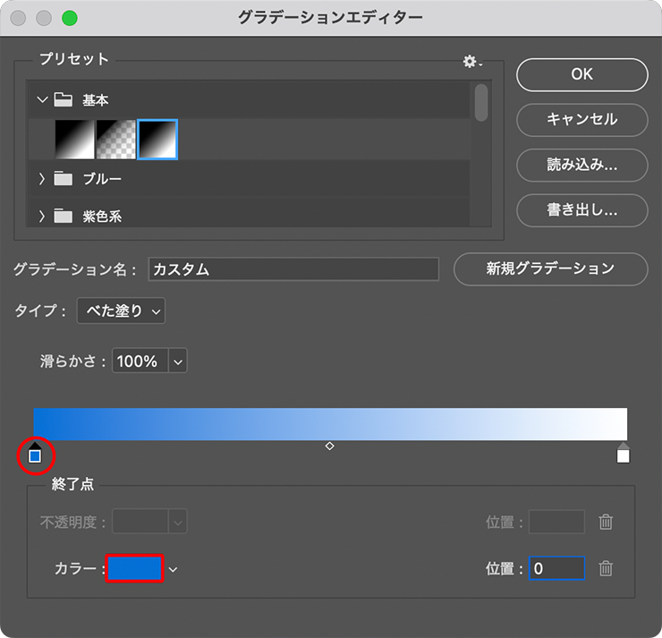Click the ブルー folder icon
Image resolution: width=662 pixels, height=638 pixels.
[x=63, y=179]
